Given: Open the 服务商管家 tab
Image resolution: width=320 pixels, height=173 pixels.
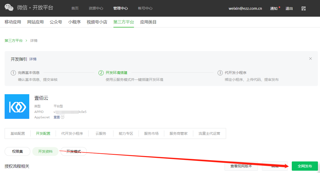Looking at the screenshot, I should [x=179, y=133].
